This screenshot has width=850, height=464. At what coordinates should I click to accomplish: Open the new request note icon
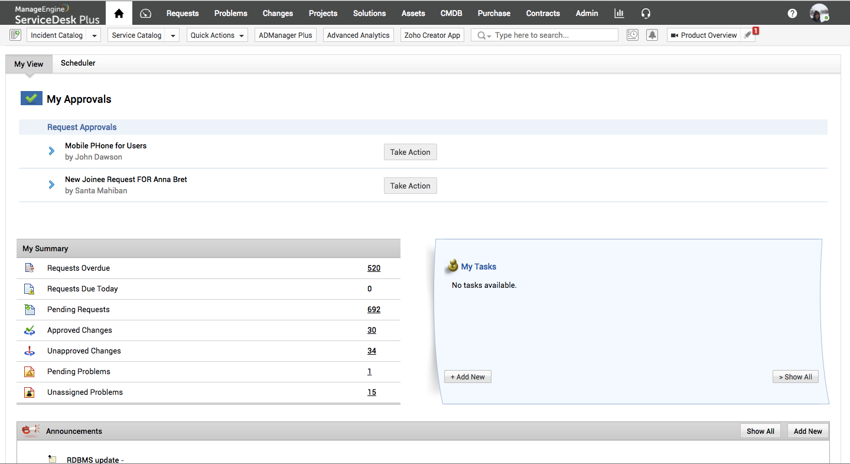(x=16, y=35)
